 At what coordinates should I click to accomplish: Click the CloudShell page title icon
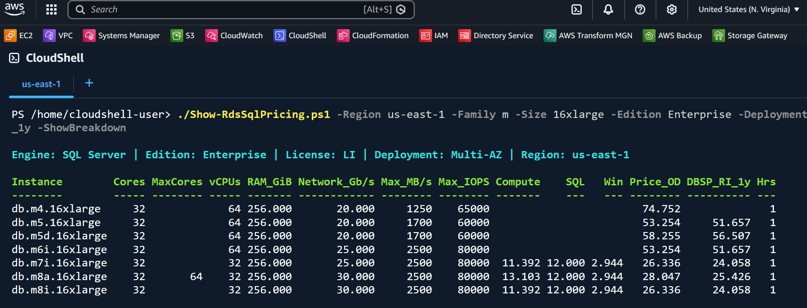coord(14,58)
